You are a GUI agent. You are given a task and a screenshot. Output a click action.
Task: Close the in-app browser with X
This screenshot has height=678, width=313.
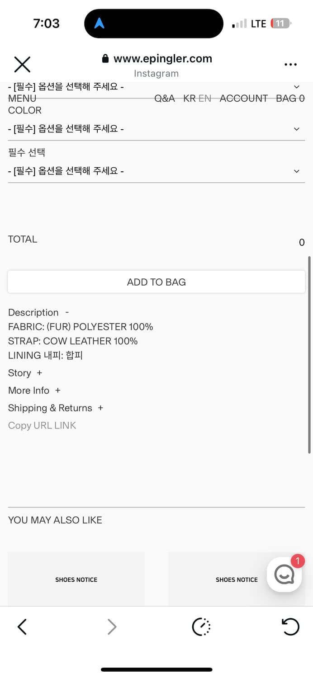coord(22,65)
